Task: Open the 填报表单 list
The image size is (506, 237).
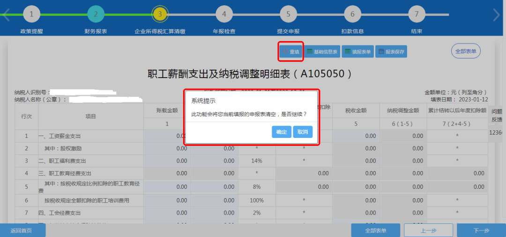Action: point(357,52)
